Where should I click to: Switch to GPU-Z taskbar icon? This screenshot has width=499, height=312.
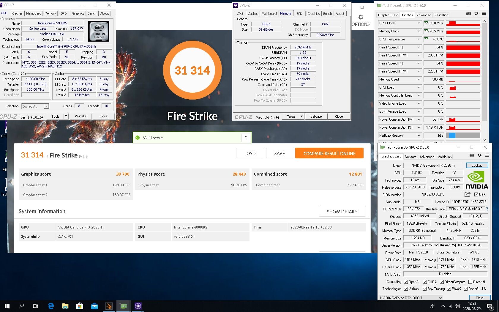pos(123,306)
